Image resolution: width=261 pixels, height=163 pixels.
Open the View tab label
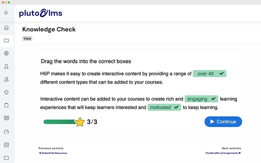27,38
